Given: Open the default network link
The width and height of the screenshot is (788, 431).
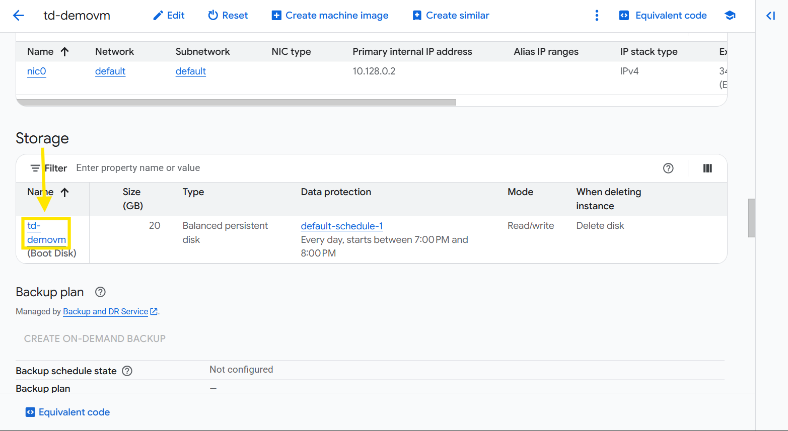Looking at the screenshot, I should point(110,71).
